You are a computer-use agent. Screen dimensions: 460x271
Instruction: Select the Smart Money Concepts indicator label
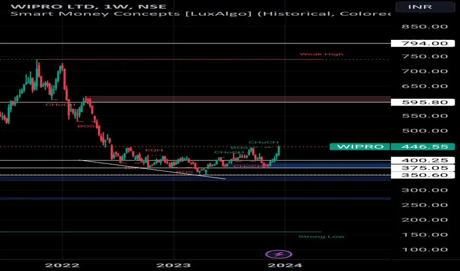click(200, 14)
